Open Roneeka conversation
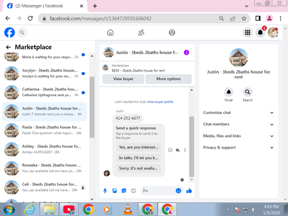Image resolution: width=288 pixels, height=216 pixels. 44,169
